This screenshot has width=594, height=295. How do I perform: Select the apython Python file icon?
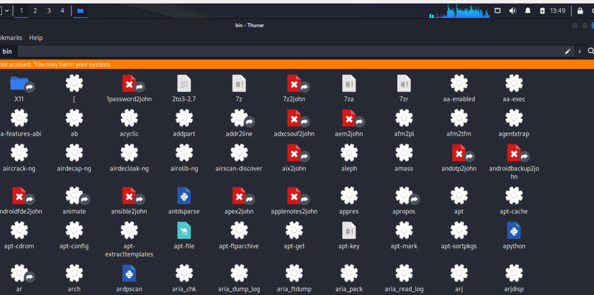point(514,231)
